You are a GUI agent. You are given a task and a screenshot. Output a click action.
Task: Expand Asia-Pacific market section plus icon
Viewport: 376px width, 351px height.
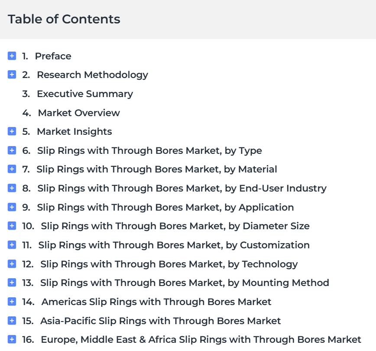12,321
